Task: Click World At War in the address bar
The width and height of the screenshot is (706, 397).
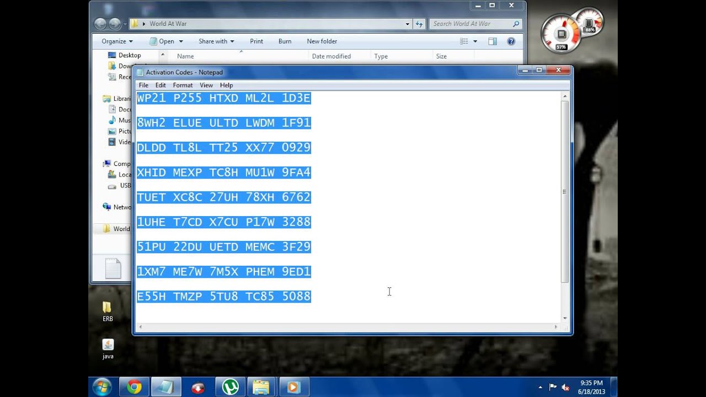Action: [168, 24]
